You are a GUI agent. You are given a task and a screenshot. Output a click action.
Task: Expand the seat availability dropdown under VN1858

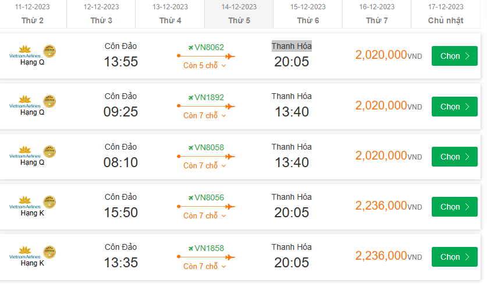coord(205,266)
